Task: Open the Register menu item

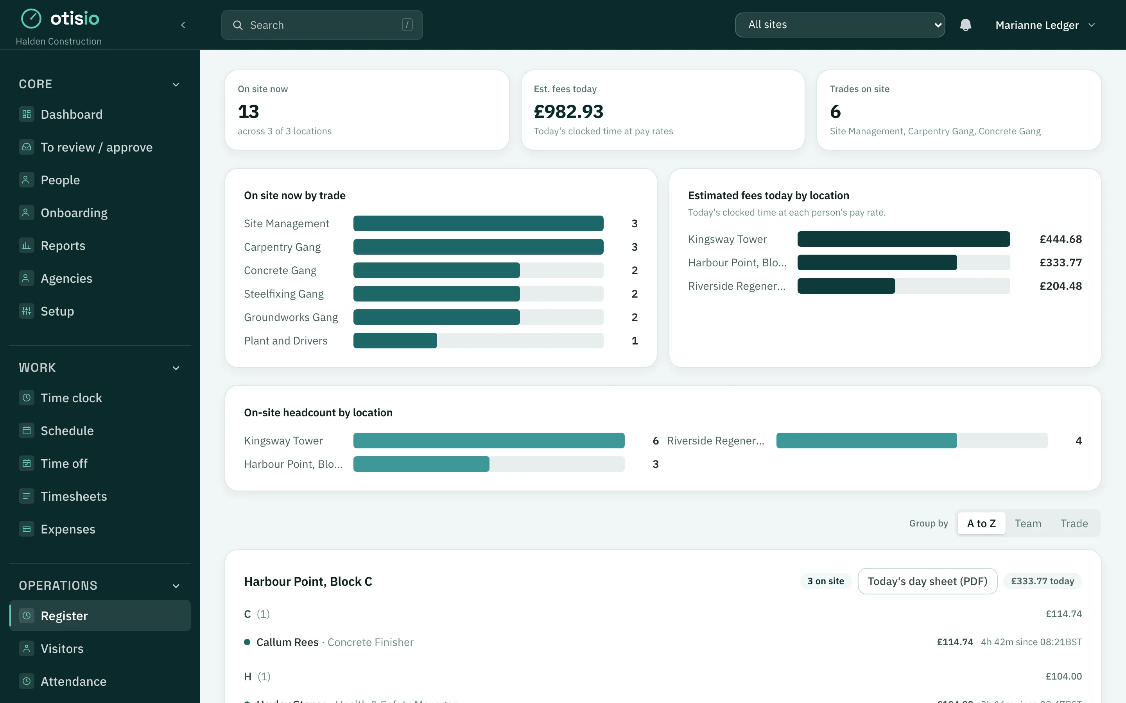Action: [100, 616]
